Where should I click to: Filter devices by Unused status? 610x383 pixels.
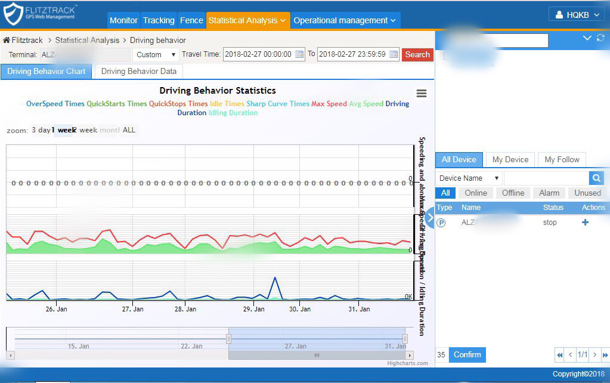pos(587,193)
